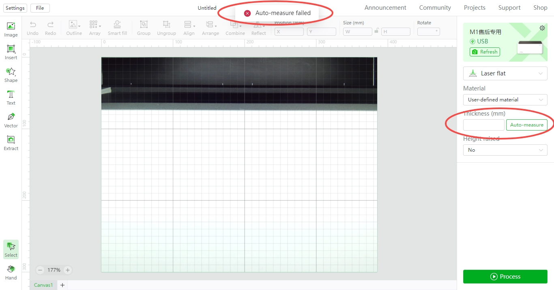This screenshot has width=554, height=290.
Task: Open the Support page
Action: click(509, 8)
